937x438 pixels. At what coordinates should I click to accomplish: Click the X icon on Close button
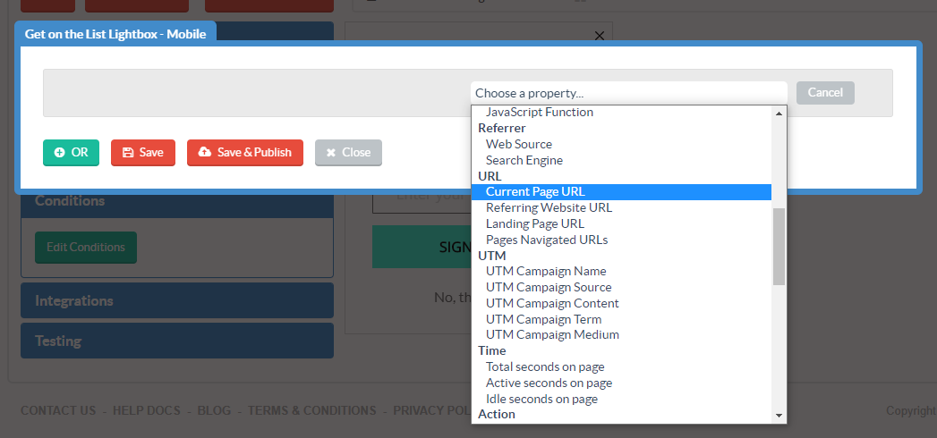[x=331, y=153]
